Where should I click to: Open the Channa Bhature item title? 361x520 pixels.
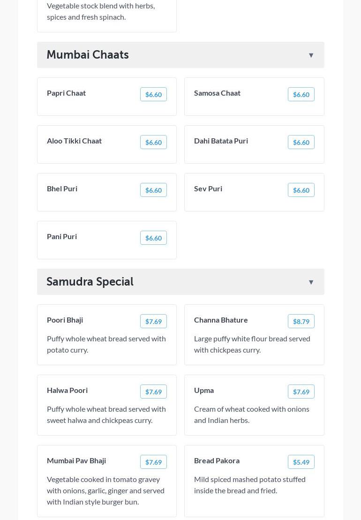coord(221,320)
